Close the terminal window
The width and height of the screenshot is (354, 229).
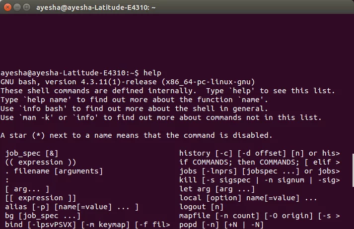(x=7, y=7)
